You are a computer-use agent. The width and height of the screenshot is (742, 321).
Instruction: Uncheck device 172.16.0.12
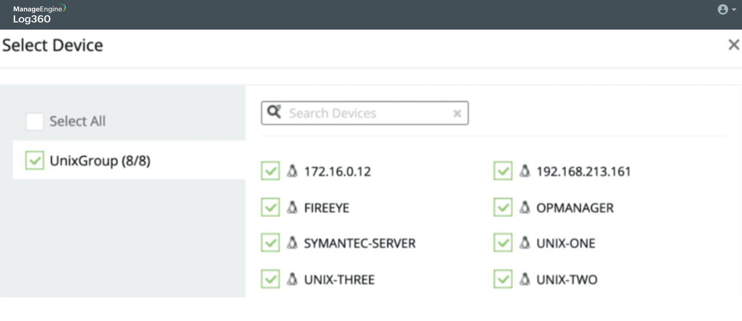[270, 172]
